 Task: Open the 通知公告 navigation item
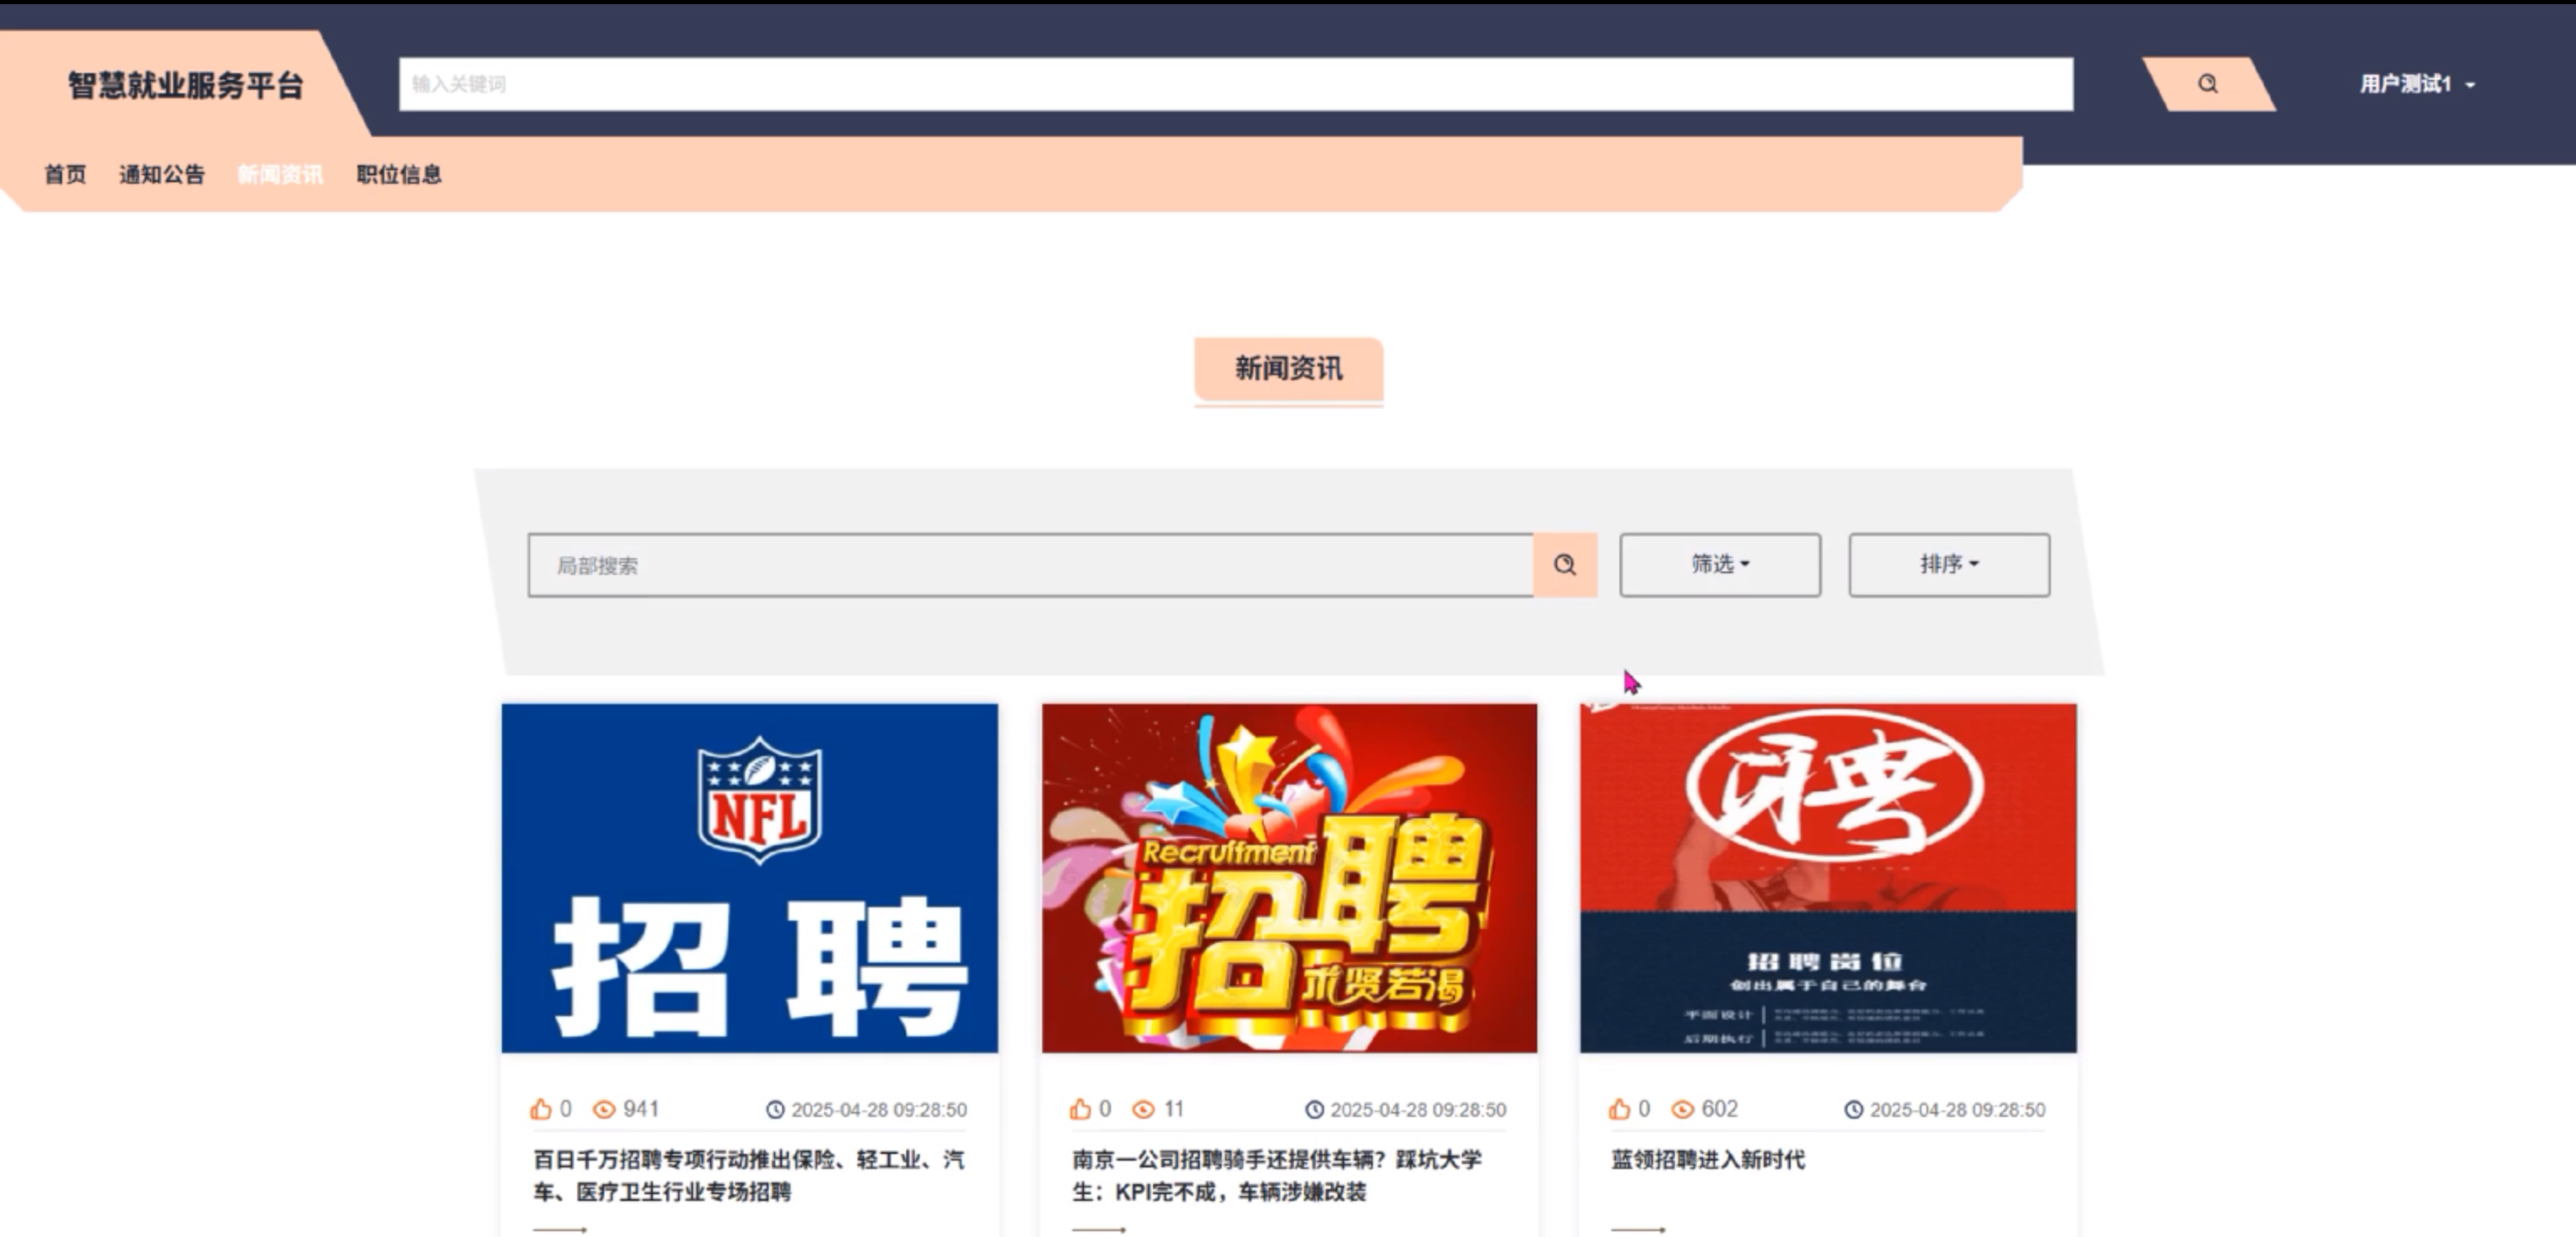[x=162, y=175]
